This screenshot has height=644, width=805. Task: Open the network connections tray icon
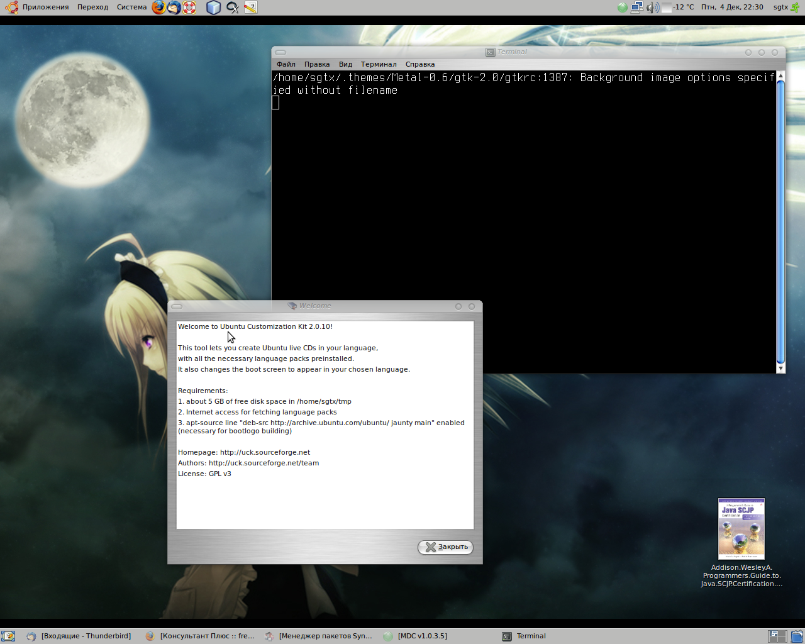[637, 8]
